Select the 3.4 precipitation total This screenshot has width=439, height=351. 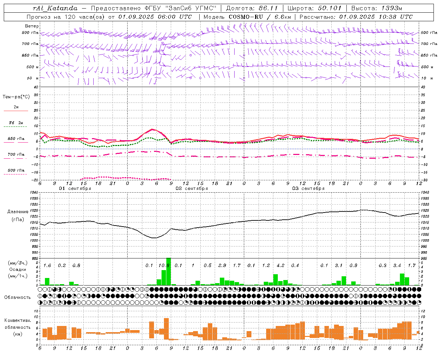397,266
